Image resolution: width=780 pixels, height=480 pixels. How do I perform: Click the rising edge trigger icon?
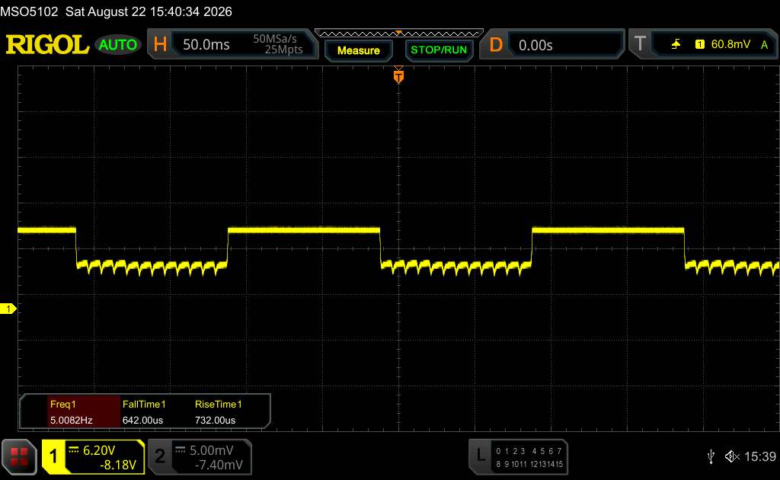[x=676, y=44]
